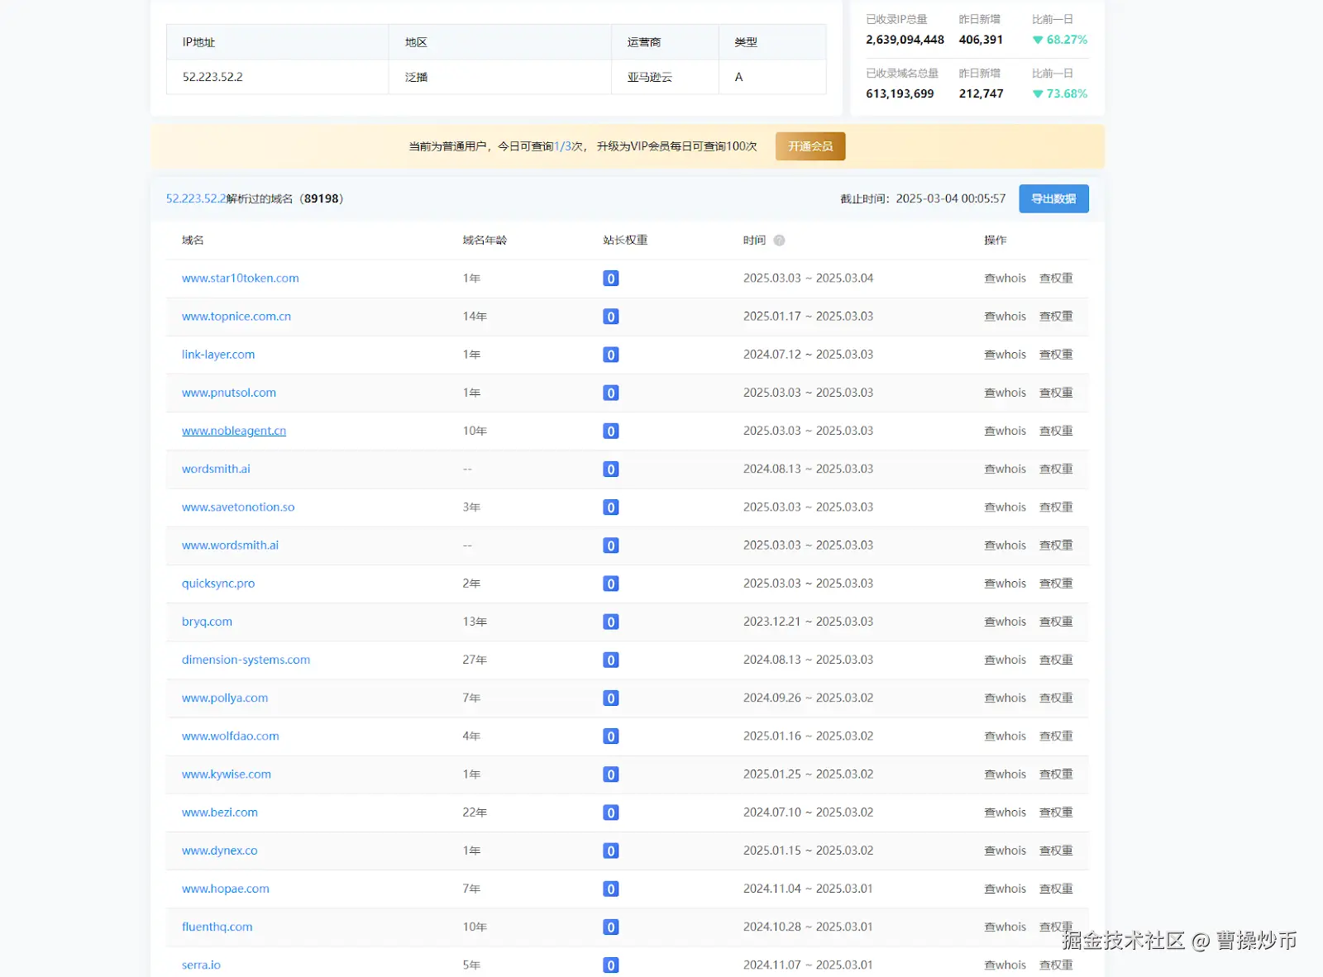This screenshot has width=1323, height=977.
Task: Click the 2,639,094,448 IP total value
Action: [905, 40]
